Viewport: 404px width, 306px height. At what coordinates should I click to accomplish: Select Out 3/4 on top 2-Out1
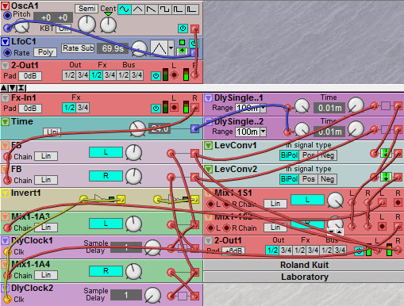[x=83, y=75]
